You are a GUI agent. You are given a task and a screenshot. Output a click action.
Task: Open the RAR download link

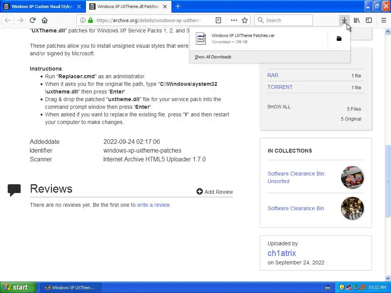[273, 75]
